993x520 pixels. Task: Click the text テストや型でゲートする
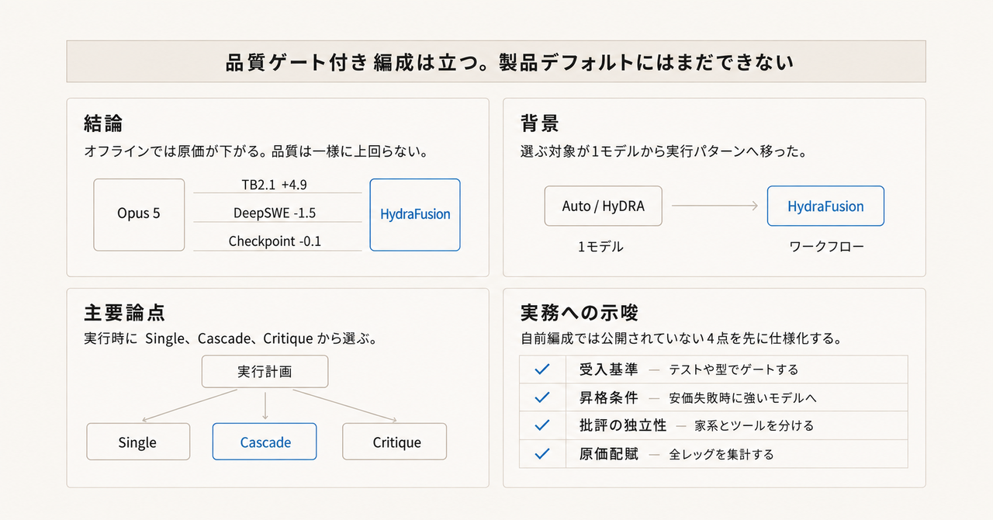734,370
